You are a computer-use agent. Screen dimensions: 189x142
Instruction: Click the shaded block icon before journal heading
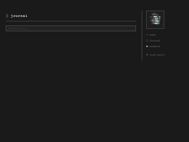7,16
